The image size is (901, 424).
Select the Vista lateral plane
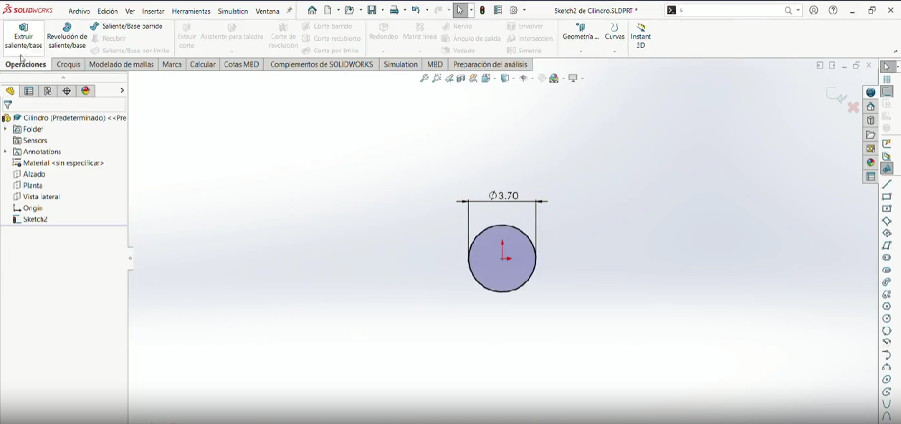click(x=37, y=196)
